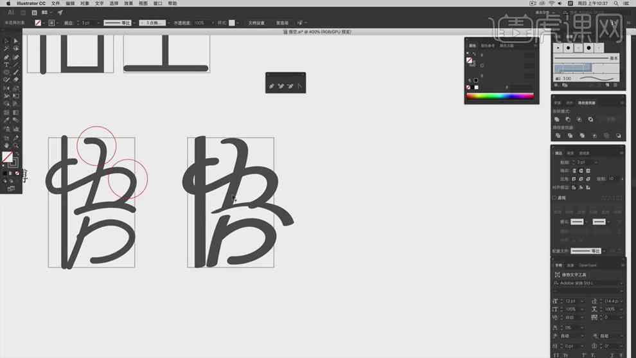Screen dimensions: 636x358
Task: Select Anchor Point tool in floating panel
Action: click(x=300, y=86)
